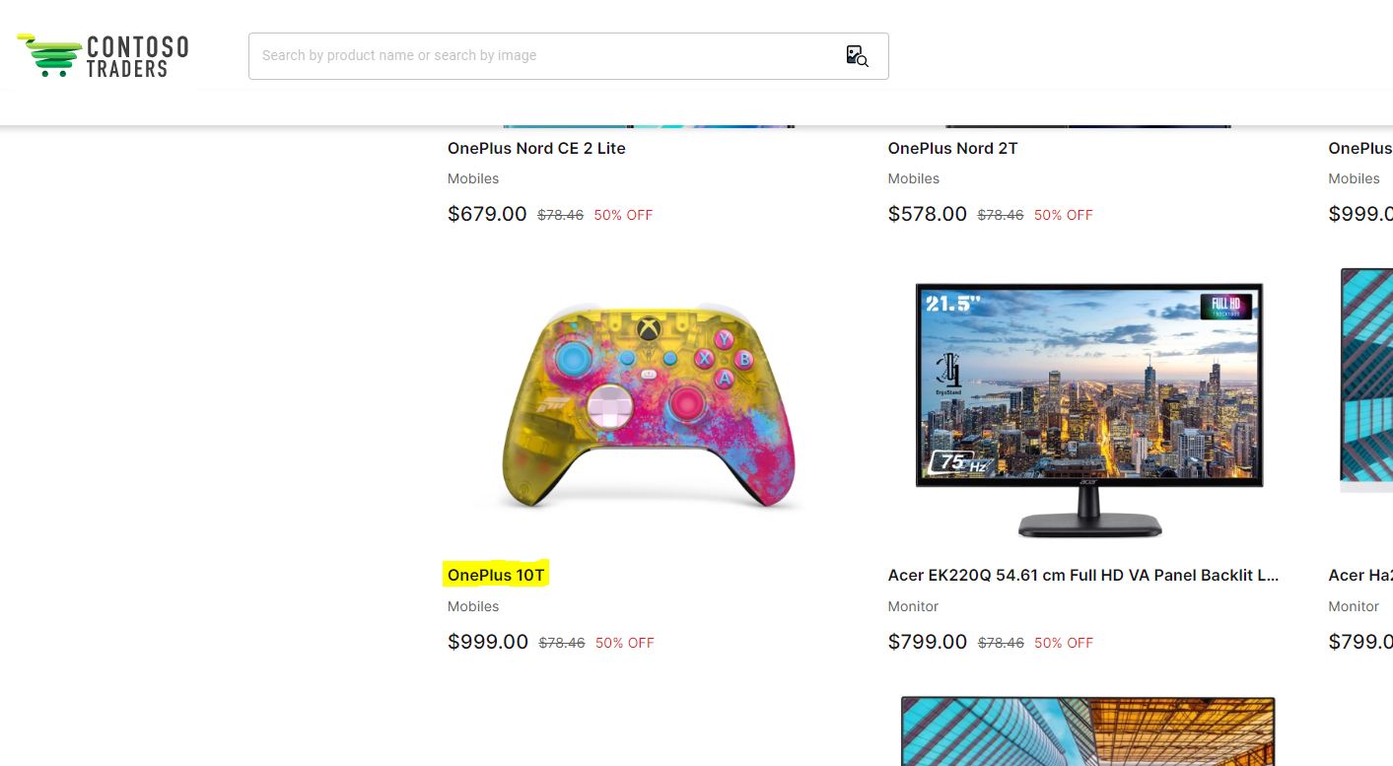Click the 50% OFF text for OnePlus Nord CE 2 Lite
Image resolution: width=1393 pixels, height=766 pixels.
[623, 214]
